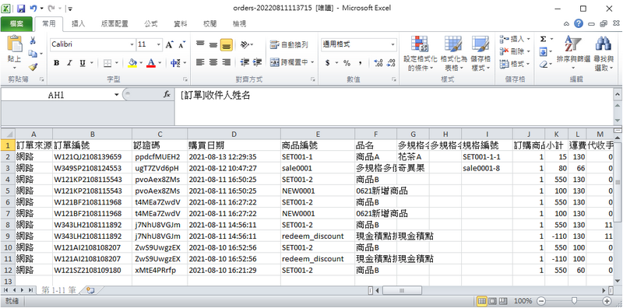Align text left
The height and width of the screenshot is (308, 623).
[200, 62]
